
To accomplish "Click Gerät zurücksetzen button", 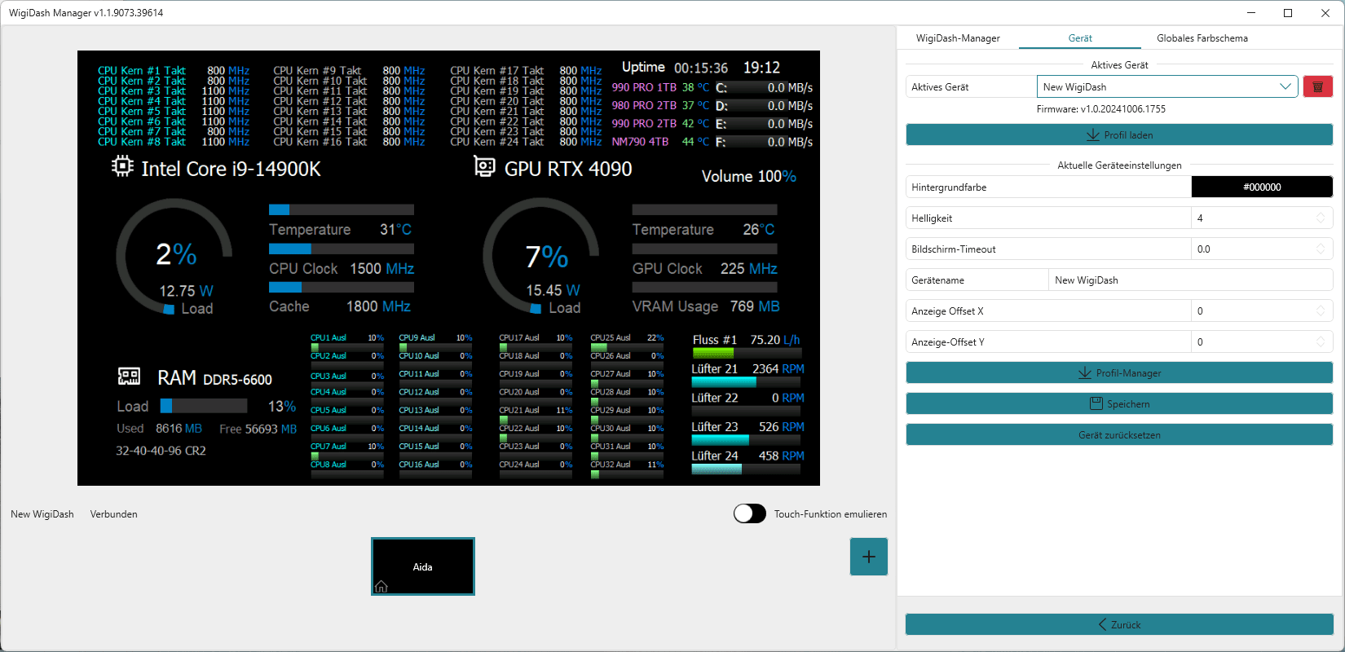I will click(1119, 435).
